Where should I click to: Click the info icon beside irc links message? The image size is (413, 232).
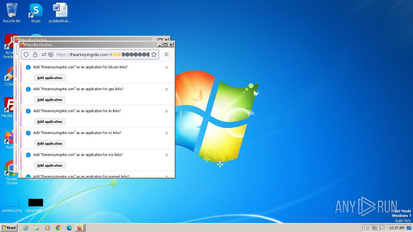click(28, 133)
